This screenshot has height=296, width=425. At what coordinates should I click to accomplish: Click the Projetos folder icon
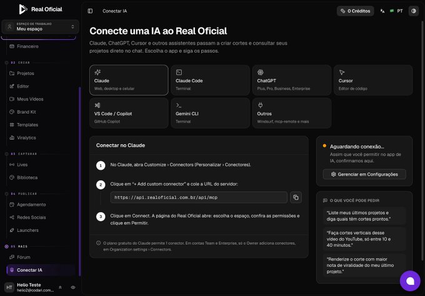point(12,74)
